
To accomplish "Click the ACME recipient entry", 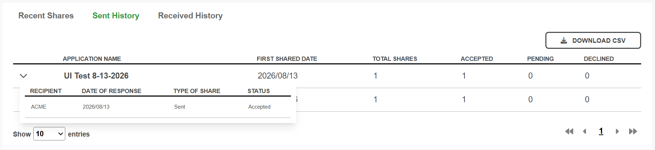I will point(39,107).
